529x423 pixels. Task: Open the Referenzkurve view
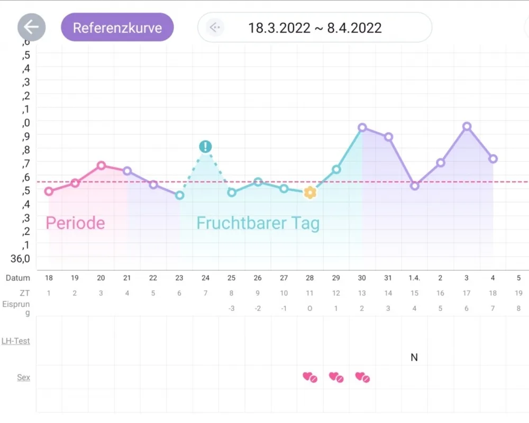117,27
